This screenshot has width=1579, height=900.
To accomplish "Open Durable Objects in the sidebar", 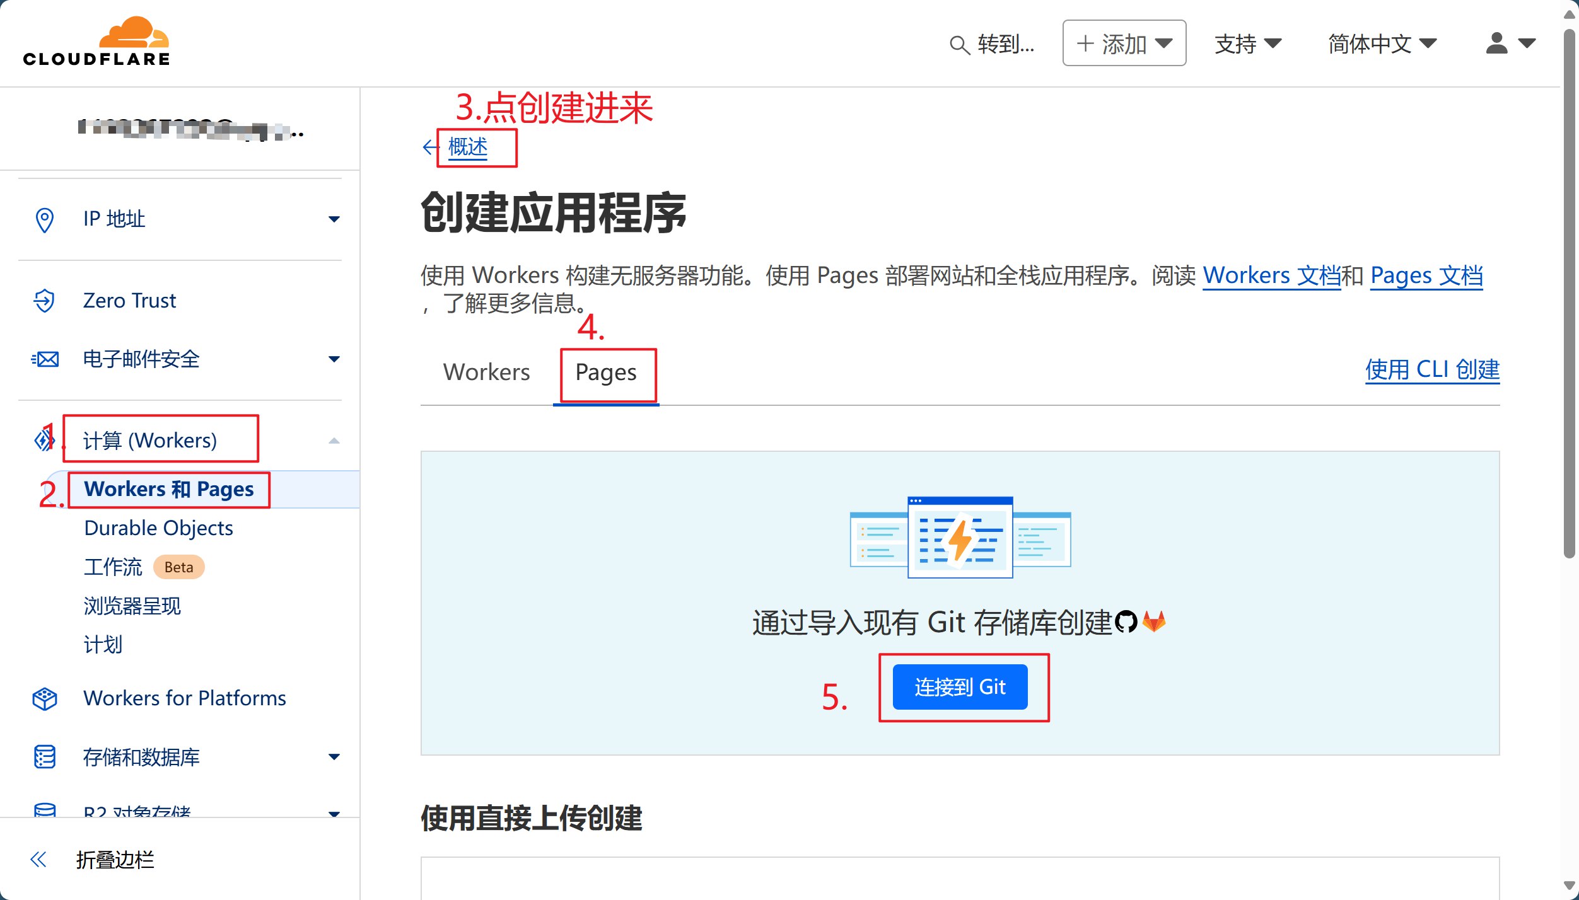I will (x=158, y=528).
